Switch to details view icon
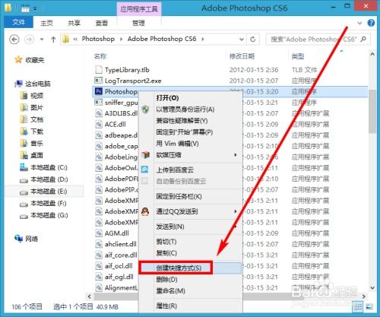The height and width of the screenshot is (317, 380). (x=358, y=307)
